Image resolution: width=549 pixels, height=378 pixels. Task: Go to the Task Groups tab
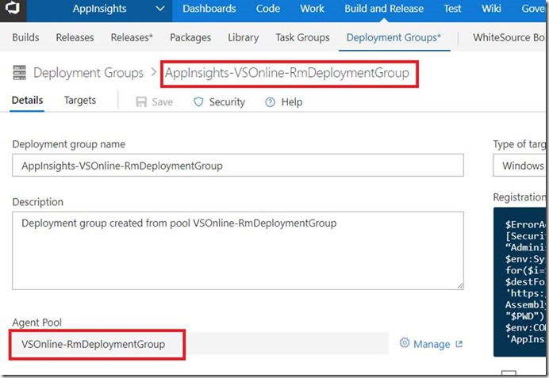(x=302, y=37)
